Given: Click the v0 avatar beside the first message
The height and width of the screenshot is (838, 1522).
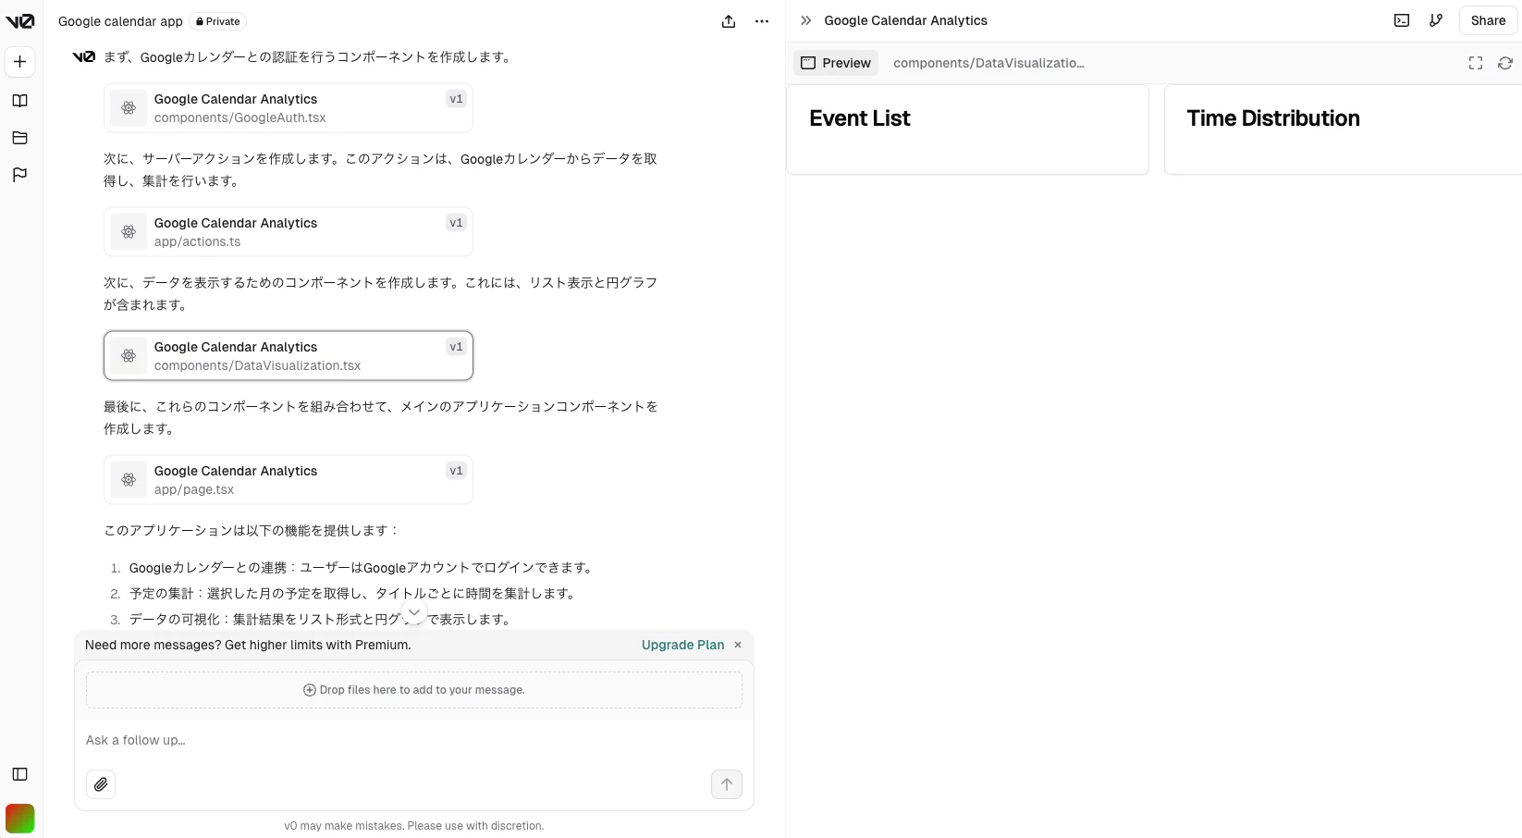Looking at the screenshot, I should click(84, 56).
